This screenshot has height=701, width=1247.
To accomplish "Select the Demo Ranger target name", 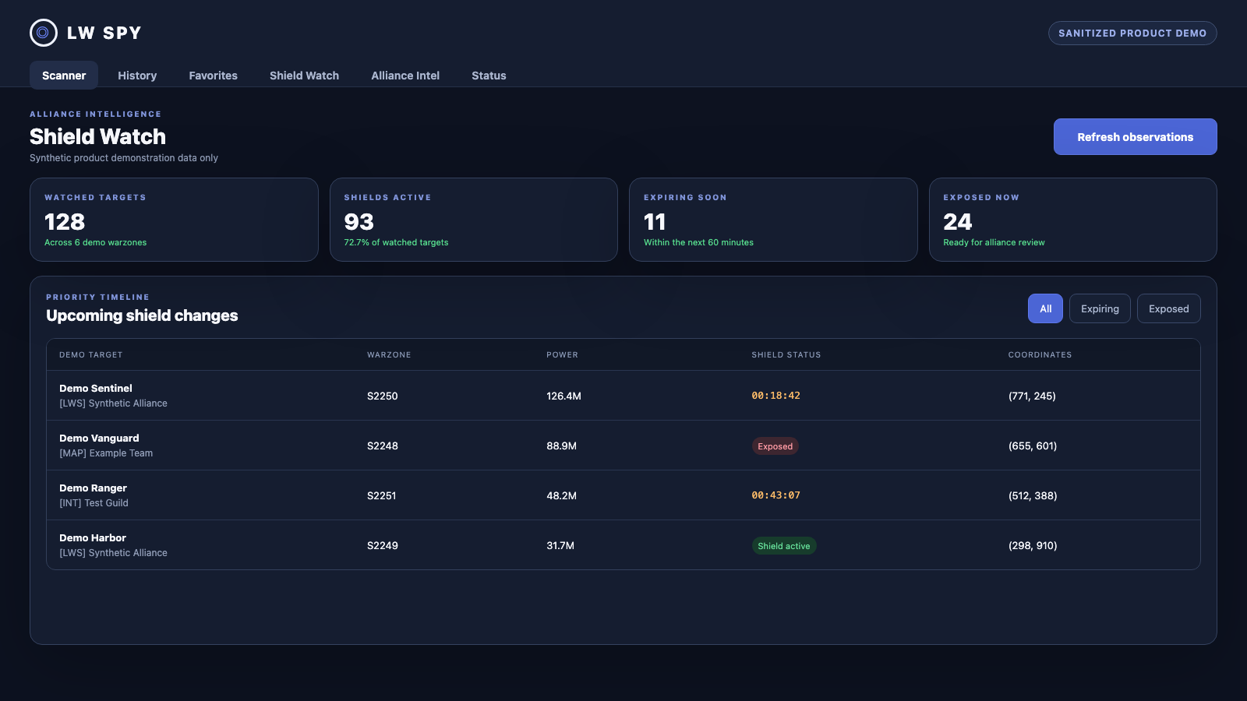I will point(93,488).
